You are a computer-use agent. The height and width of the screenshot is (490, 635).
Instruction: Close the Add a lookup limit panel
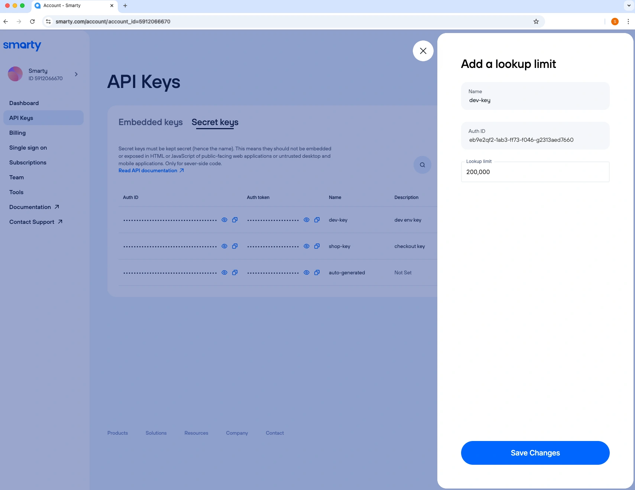pos(423,51)
